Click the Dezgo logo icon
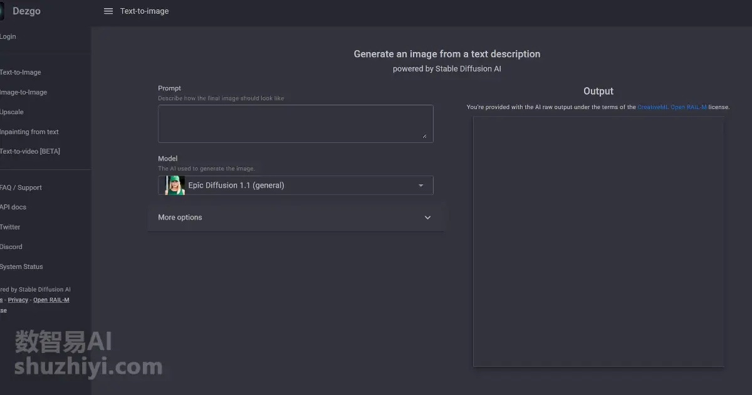 pyautogui.click(x=2, y=11)
